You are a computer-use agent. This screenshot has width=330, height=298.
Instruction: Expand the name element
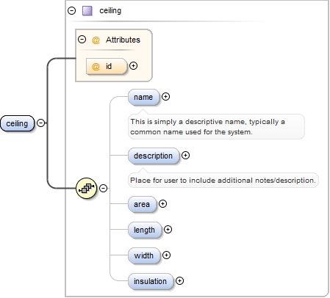coord(165,97)
